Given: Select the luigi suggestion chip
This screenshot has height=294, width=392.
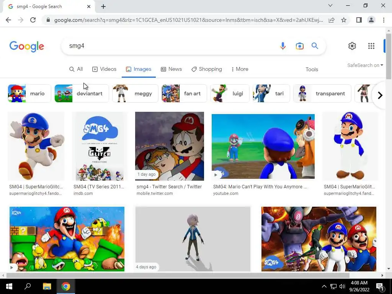Looking at the screenshot, I should click(230, 93).
